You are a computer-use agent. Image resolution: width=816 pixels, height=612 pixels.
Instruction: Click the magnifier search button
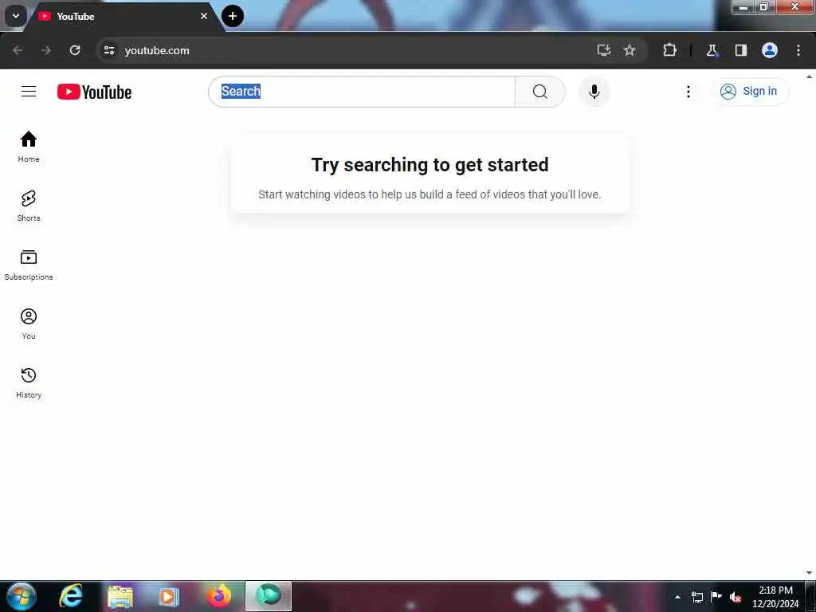[540, 92]
